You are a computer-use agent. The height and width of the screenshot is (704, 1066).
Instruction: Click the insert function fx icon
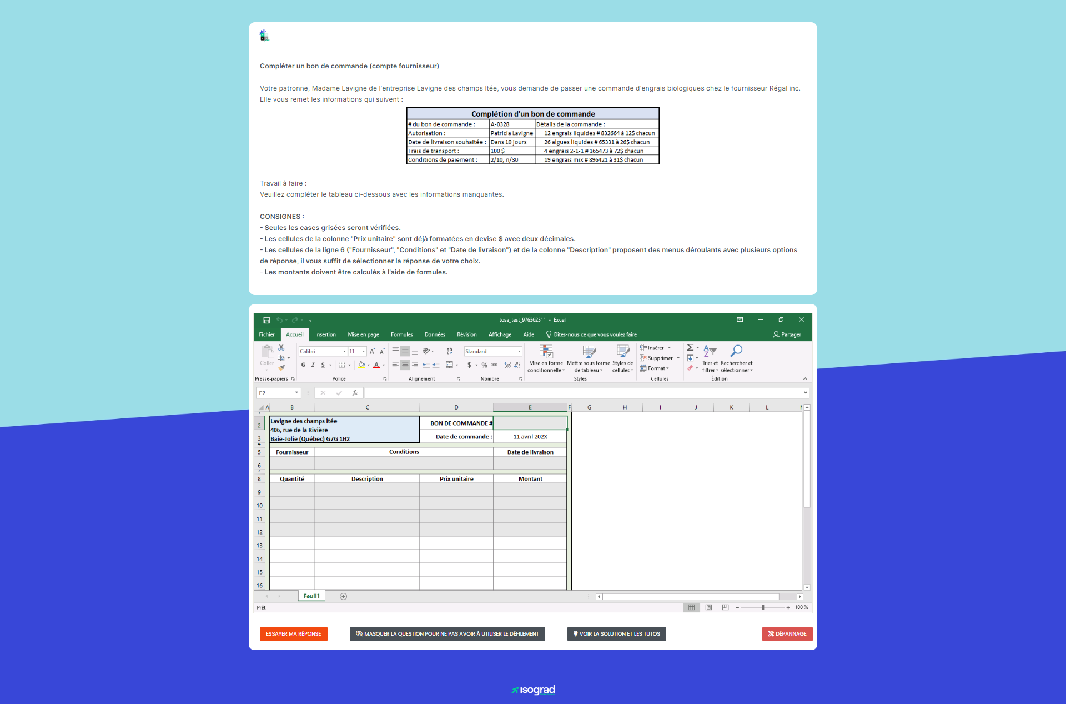pos(355,393)
